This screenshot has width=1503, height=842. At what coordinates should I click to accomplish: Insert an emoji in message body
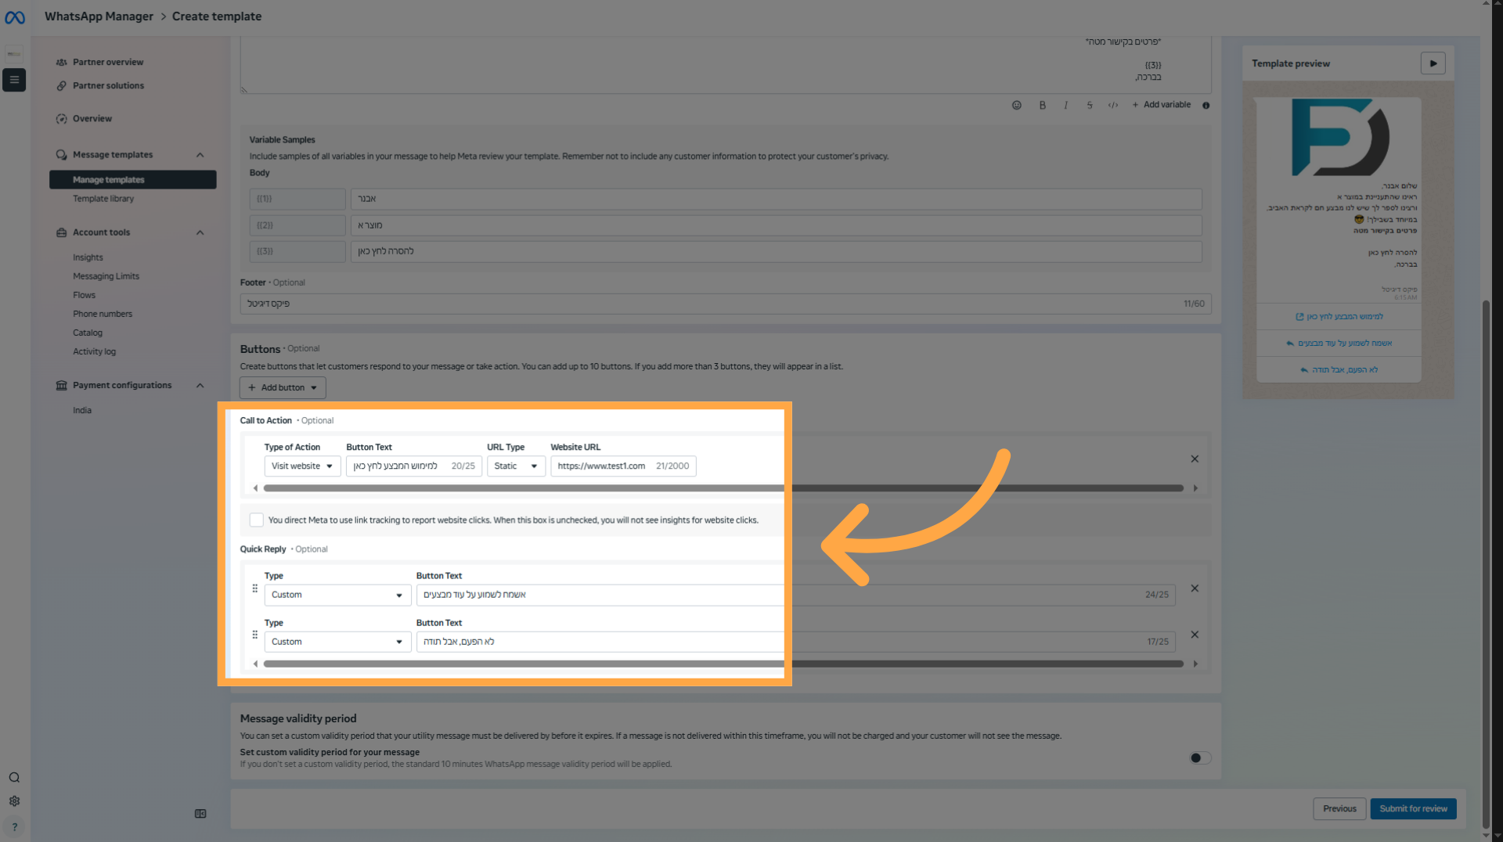[1017, 105]
